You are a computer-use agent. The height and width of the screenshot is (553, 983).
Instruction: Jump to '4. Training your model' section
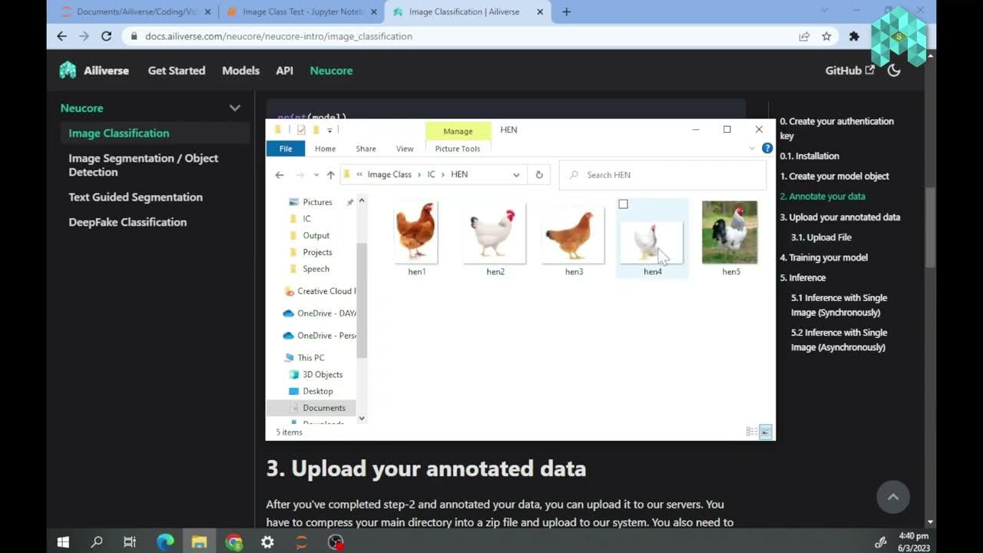(824, 257)
